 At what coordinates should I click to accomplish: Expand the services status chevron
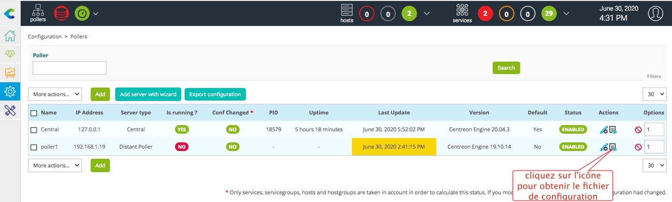pos(566,13)
